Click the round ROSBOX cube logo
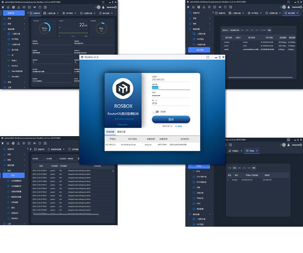Viewport: 303px width, 253px height. (123, 89)
